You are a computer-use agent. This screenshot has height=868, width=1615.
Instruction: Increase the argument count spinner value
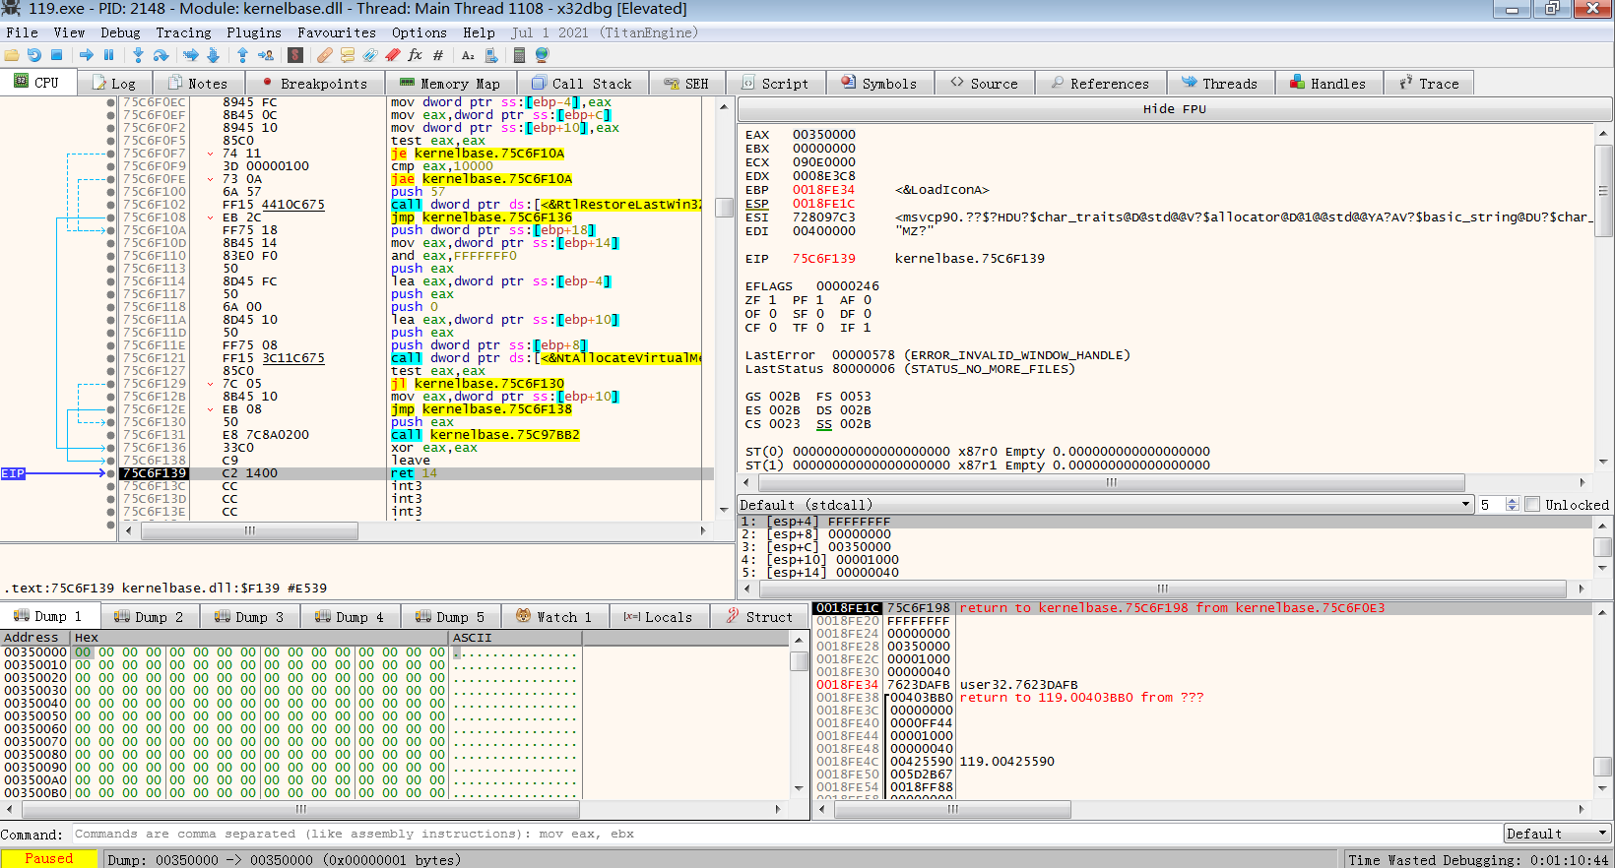[1513, 501]
